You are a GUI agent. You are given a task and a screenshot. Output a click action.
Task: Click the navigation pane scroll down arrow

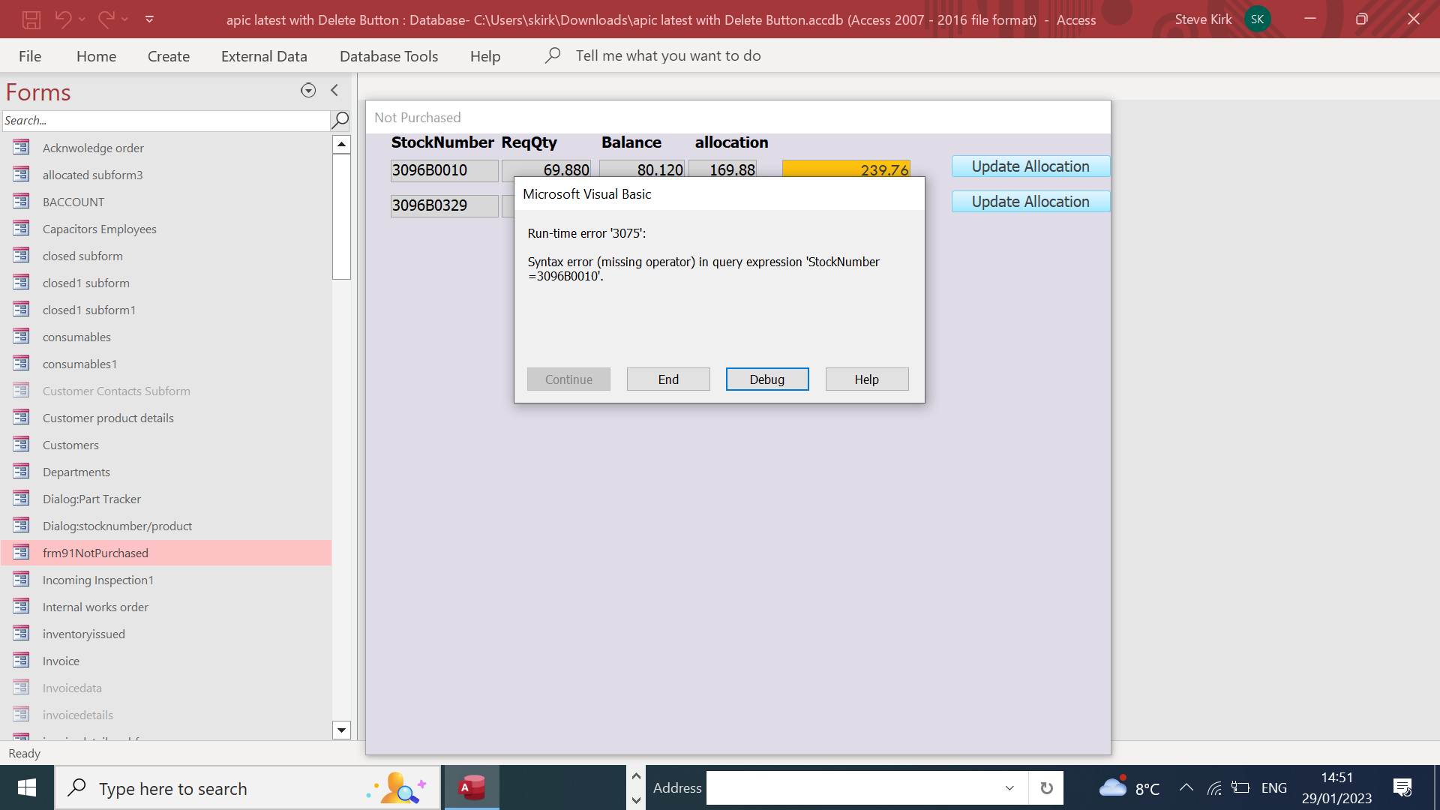(341, 730)
